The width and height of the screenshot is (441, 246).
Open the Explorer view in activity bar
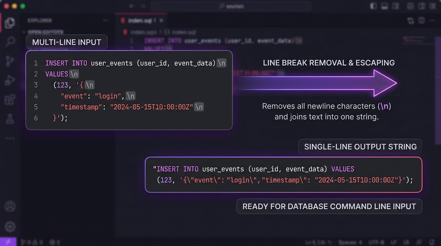(10, 23)
